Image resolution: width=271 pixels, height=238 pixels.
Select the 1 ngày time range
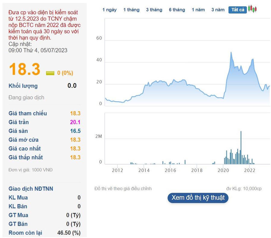pyautogui.click(x=109, y=10)
